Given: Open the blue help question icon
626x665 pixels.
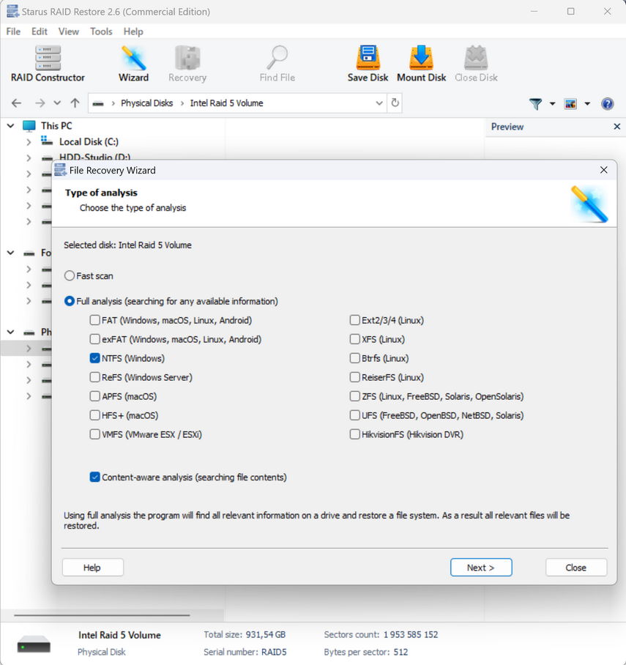Looking at the screenshot, I should [608, 103].
